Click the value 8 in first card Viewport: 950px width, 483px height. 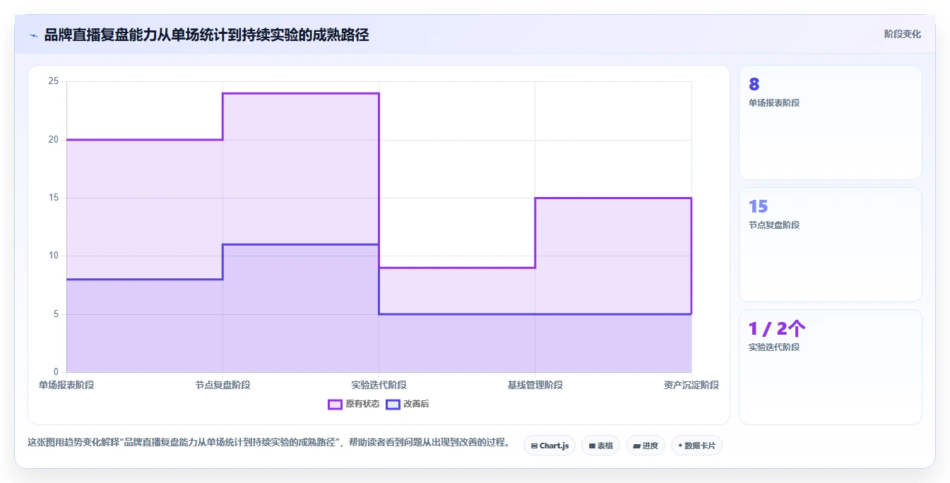(x=754, y=84)
